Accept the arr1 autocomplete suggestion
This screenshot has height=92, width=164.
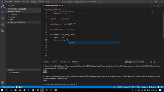[x=94, y=43]
